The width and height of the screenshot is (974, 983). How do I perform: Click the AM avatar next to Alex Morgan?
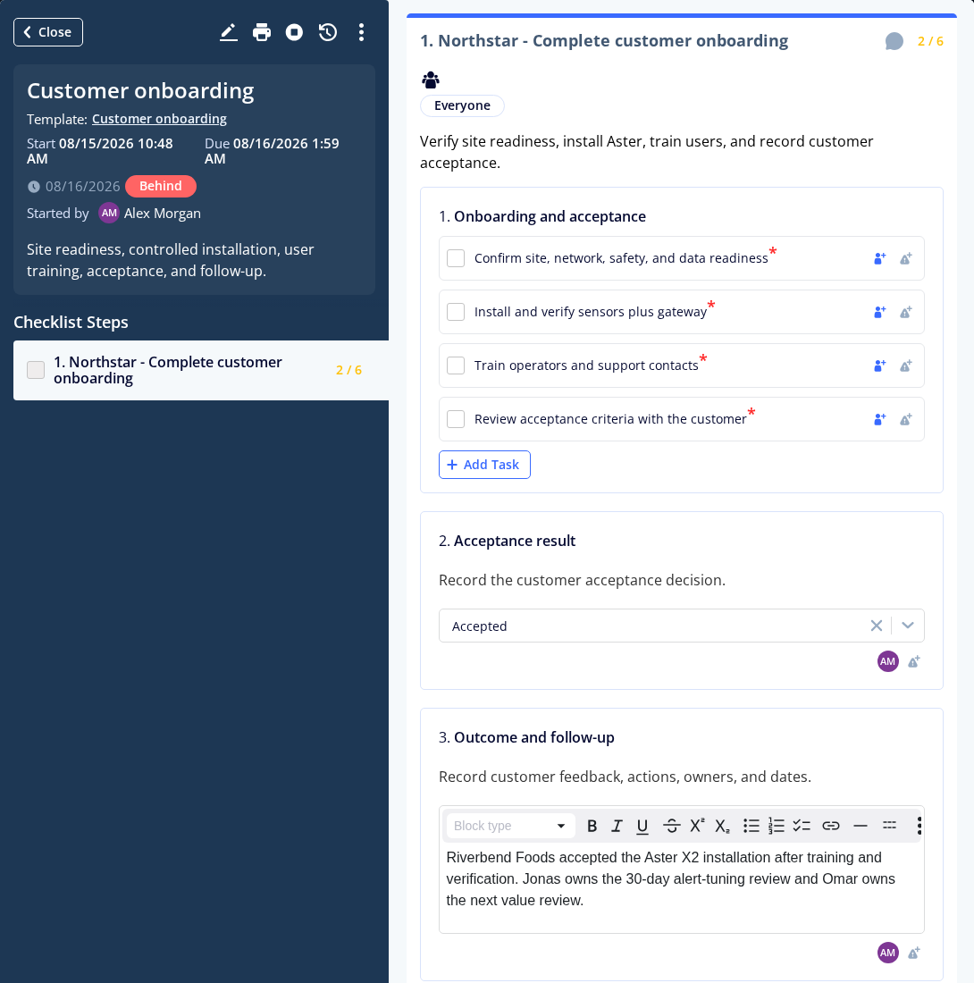[x=109, y=214]
